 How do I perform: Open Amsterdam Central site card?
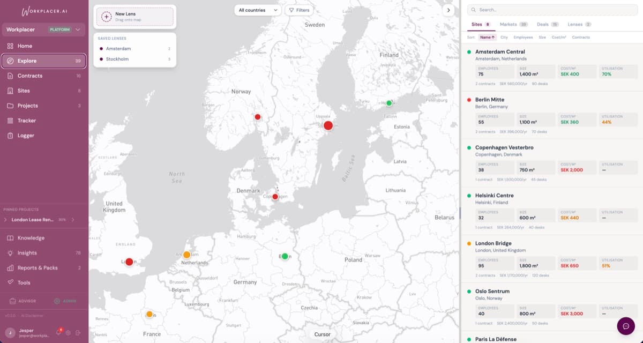point(552,68)
